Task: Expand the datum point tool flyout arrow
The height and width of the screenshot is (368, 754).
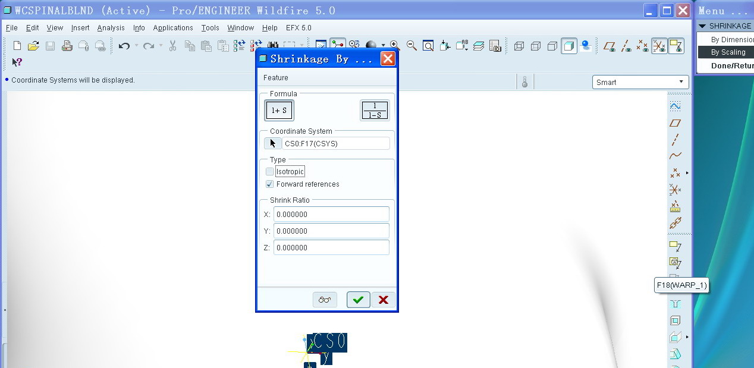Action: [x=687, y=173]
